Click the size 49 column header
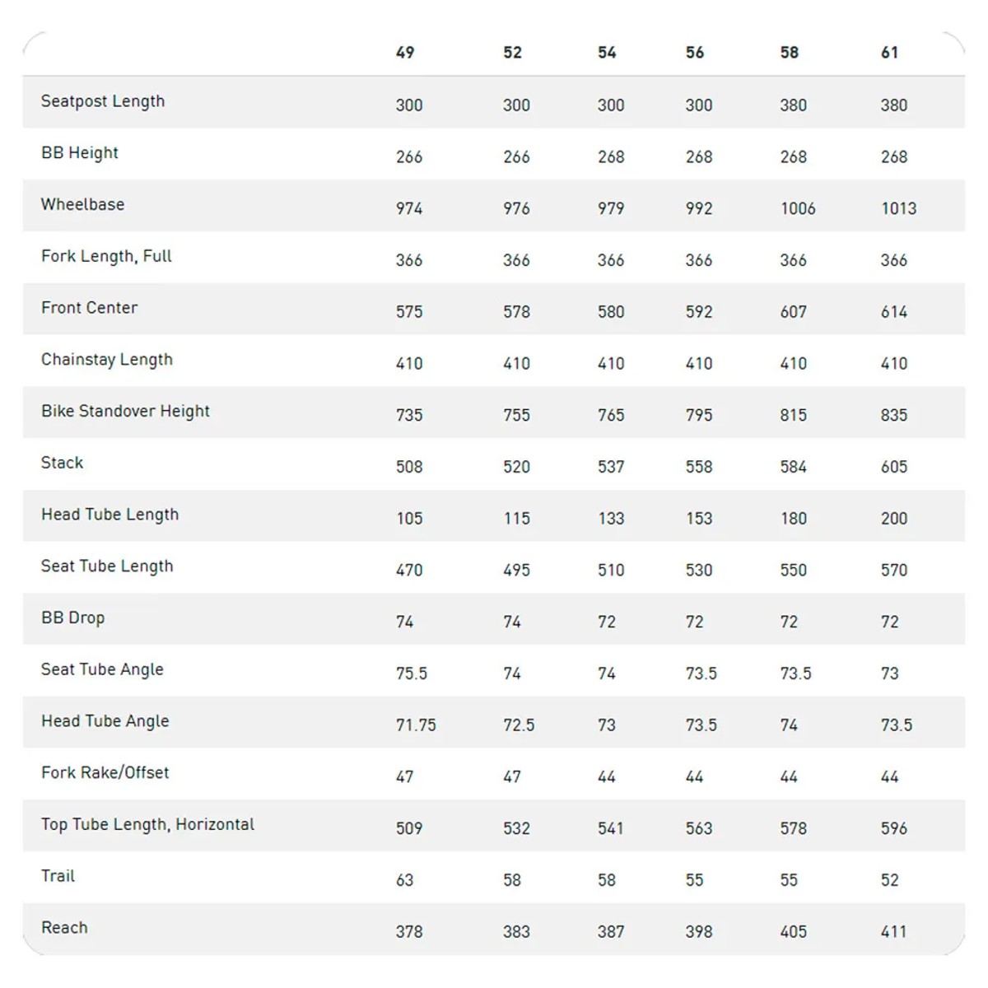The image size is (988, 988). tap(405, 53)
